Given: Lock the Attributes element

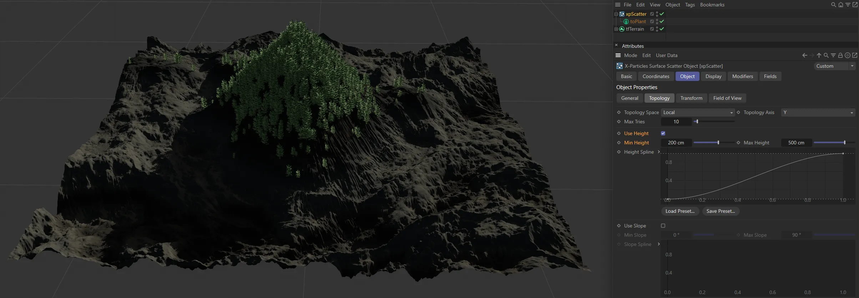Looking at the screenshot, I should (840, 55).
